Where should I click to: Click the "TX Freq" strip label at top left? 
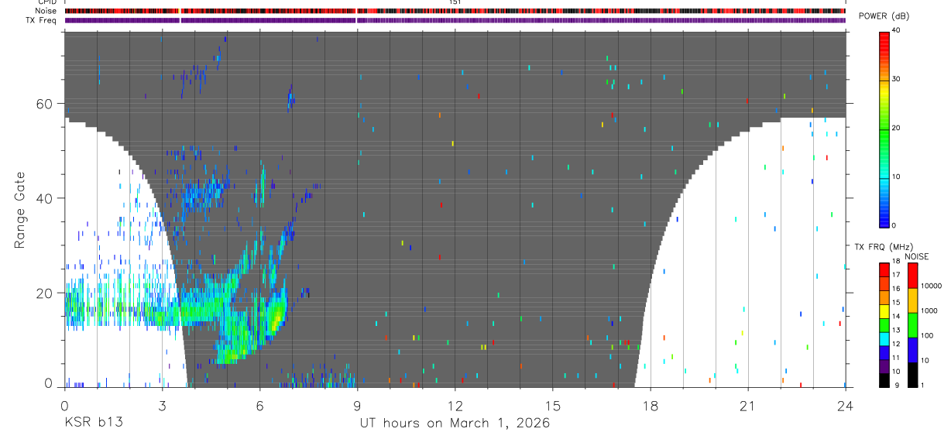pos(42,20)
